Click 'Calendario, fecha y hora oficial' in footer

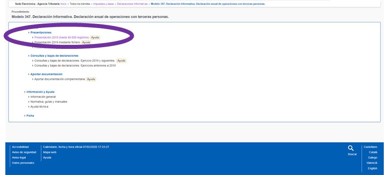tap(76, 147)
